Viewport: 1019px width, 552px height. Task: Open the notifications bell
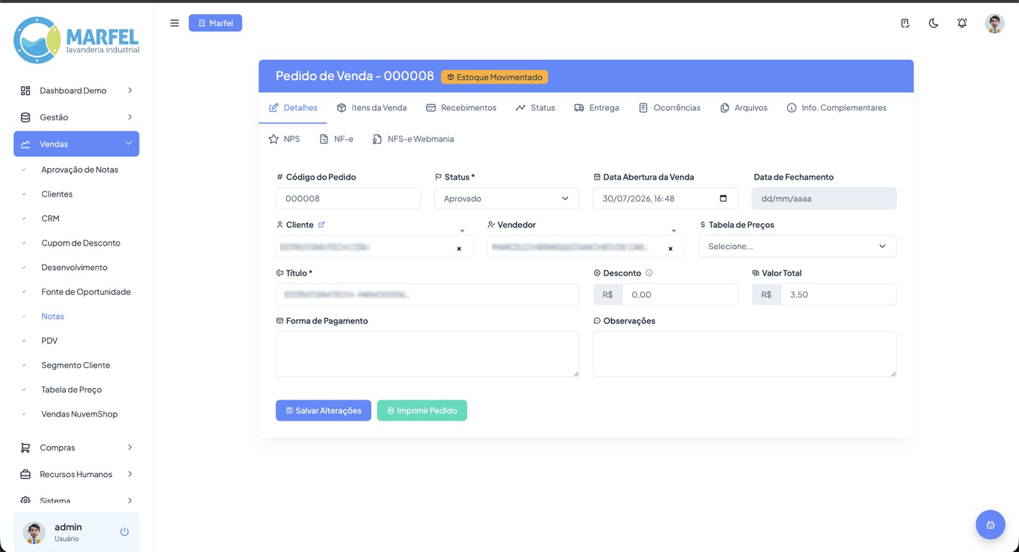click(x=962, y=23)
